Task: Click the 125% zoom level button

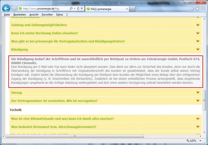Action: pyautogui.click(x=191, y=141)
